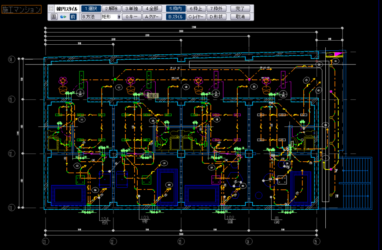Click the 施工マンション title label
The image size is (382, 250).
(21, 9)
